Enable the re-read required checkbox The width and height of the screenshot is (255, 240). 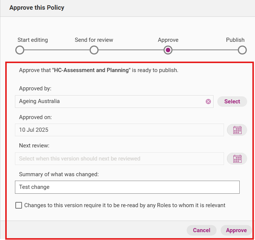19,205
